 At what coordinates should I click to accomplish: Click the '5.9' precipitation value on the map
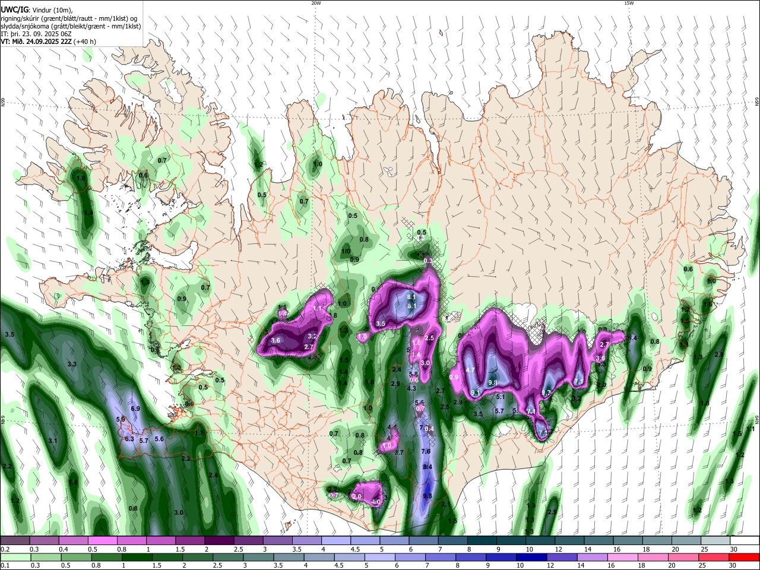click(121, 419)
